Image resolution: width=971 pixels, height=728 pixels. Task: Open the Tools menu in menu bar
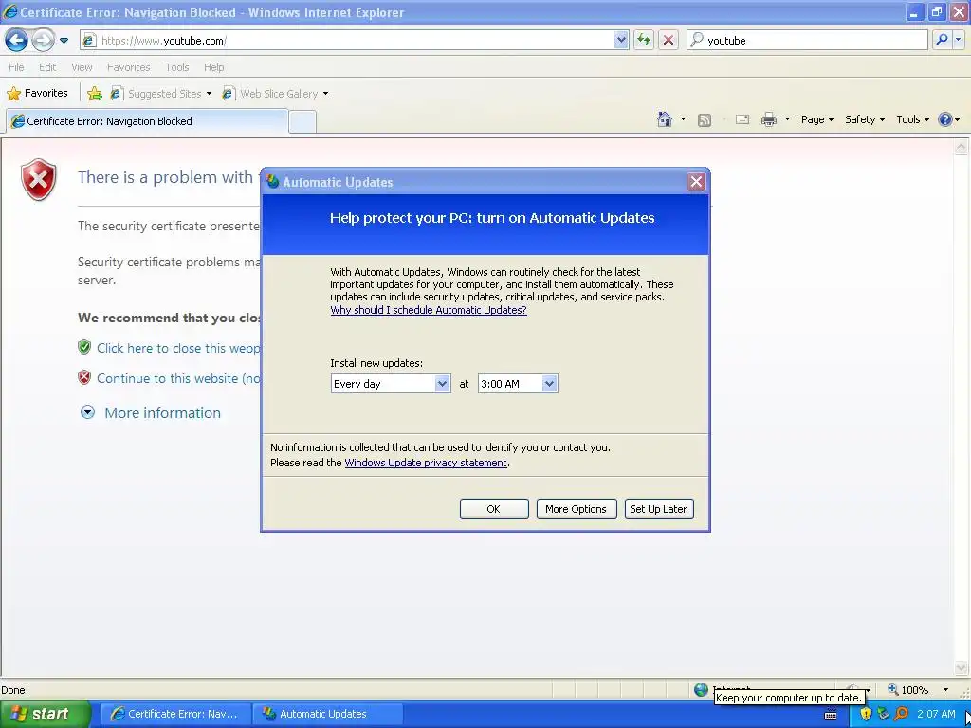click(x=177, y=67)
